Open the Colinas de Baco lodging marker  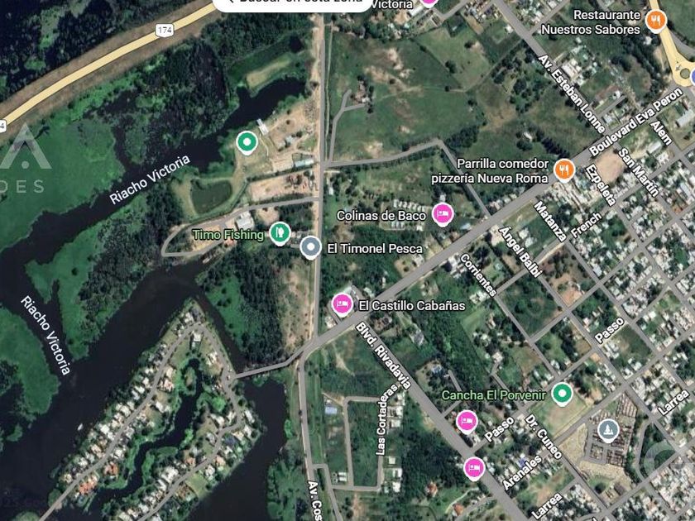click(x=443, y=214)
